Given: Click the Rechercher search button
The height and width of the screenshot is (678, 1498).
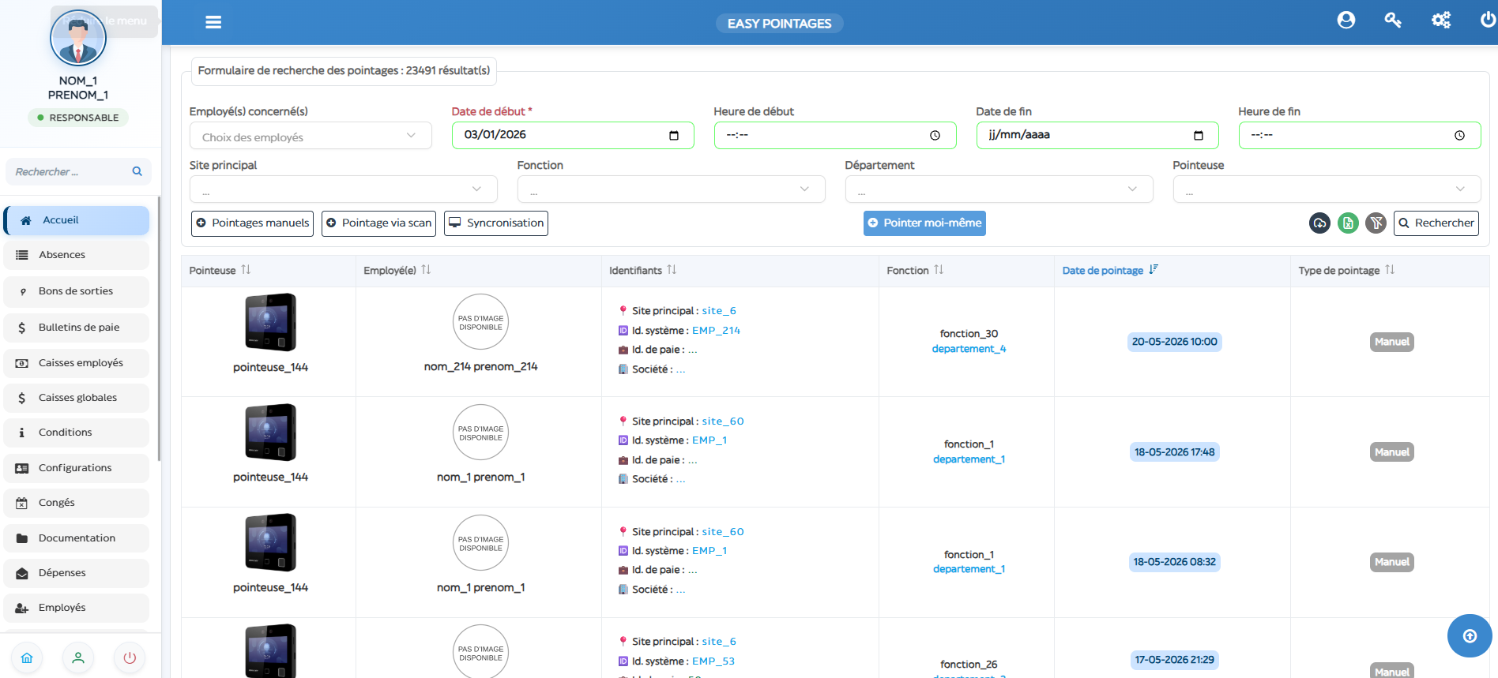Looking at the screenshot, I should 1436,223.
